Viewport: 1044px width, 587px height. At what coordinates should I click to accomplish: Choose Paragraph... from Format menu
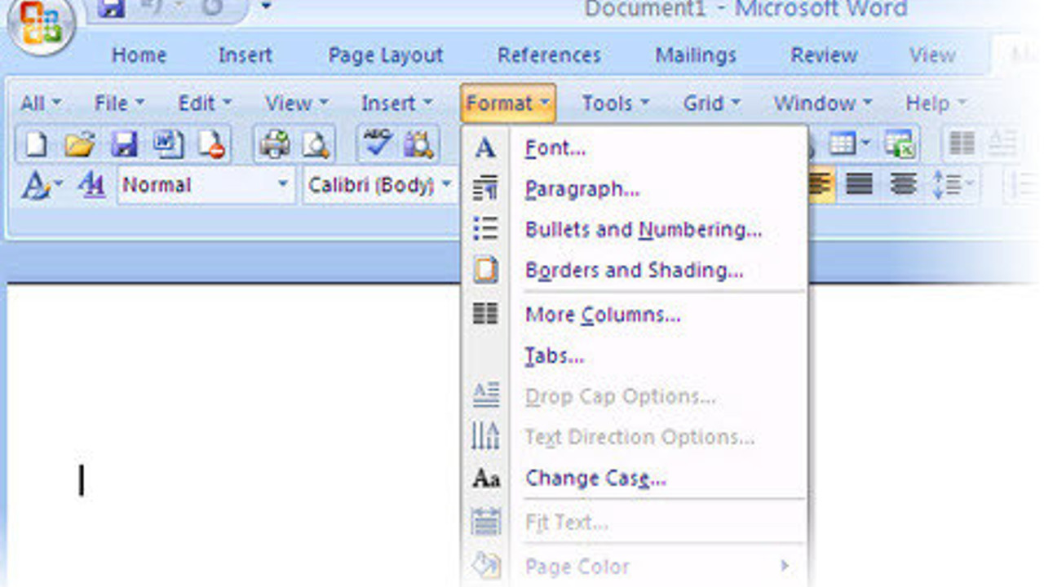click(582, 189)
